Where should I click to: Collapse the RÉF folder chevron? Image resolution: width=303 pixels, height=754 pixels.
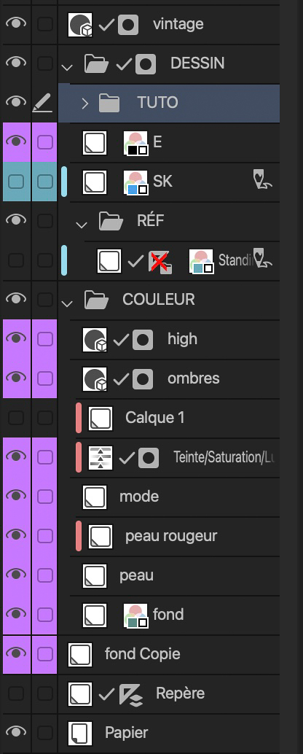point(82,224)
